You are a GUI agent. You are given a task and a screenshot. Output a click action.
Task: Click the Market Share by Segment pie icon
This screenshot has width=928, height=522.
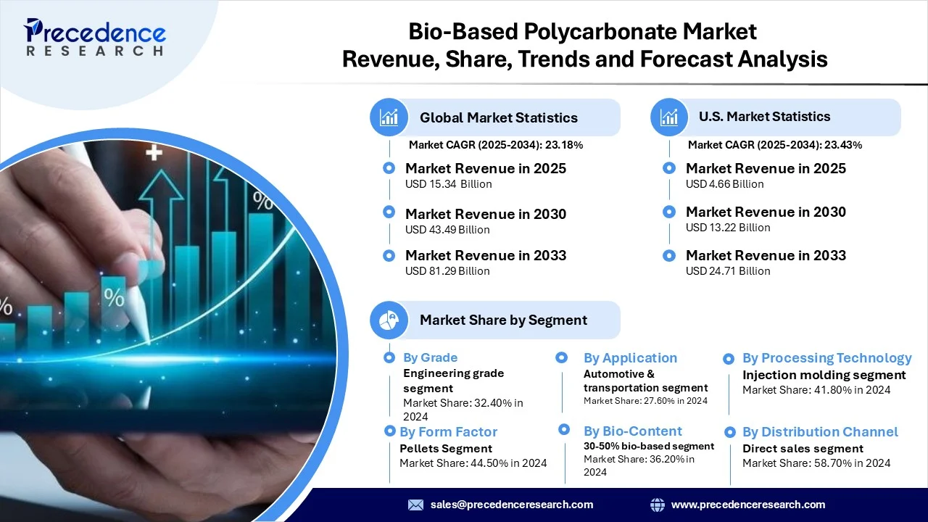pyautogui.click(x=389, y=320)
